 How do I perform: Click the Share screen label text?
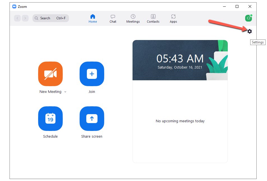click(x=92, y=136)
